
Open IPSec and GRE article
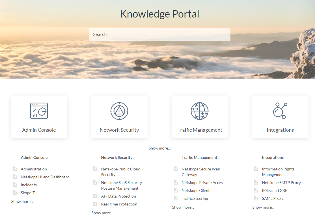pyautogui.click(x=275, y=190)
